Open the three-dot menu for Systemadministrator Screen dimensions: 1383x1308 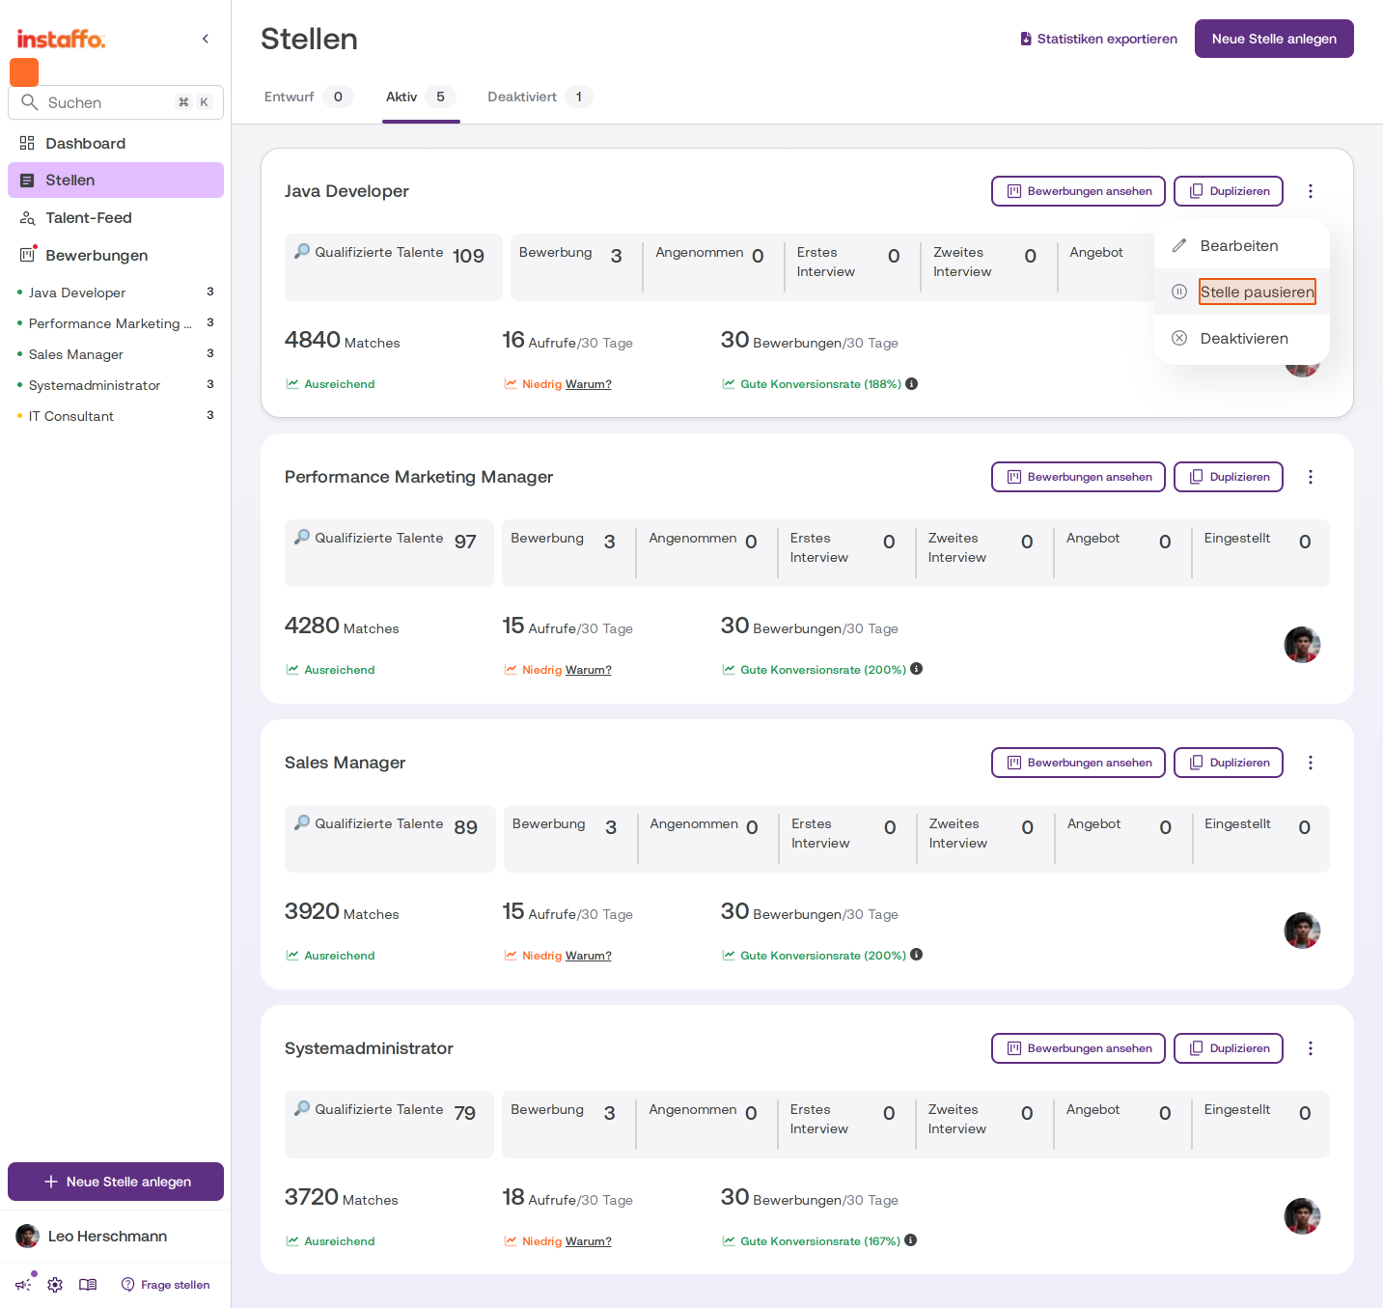coord(1311,1048)
